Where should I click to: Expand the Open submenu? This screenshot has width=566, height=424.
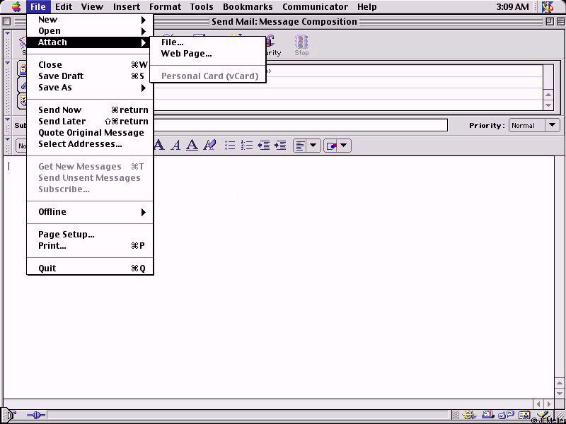[91, 31]
